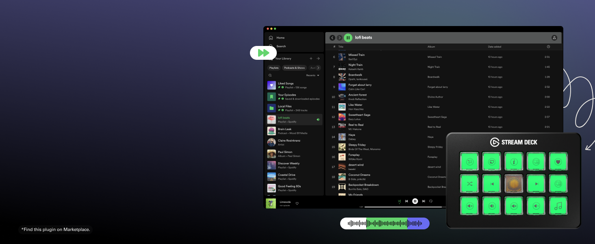Viewport: 595px width, 244px height.
Task: Like Limesoda with the heart icon
Action: click(x=297, y=203)
